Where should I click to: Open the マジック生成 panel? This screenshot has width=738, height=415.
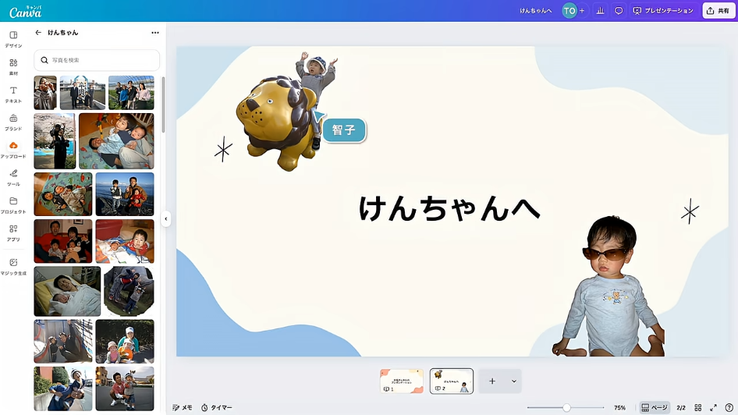tap(13, 266)
